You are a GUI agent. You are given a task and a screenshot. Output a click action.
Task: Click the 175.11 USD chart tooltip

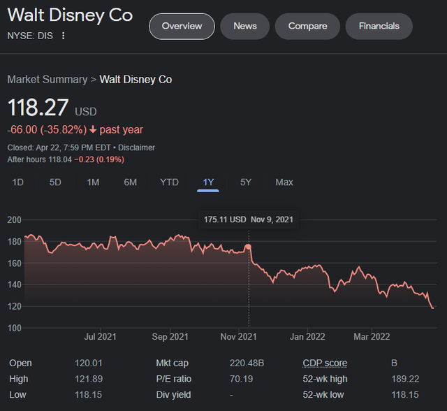point(249,219)
